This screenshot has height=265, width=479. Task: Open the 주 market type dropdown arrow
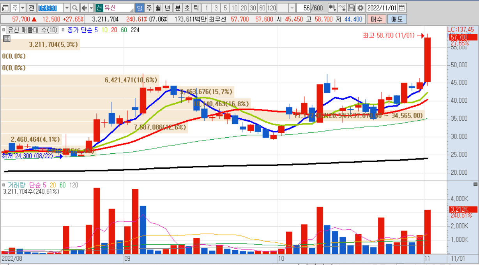(x=22, y=8)
